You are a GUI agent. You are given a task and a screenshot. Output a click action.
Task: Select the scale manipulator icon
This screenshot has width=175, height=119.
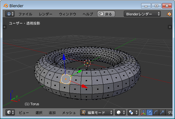pos(162,112)
